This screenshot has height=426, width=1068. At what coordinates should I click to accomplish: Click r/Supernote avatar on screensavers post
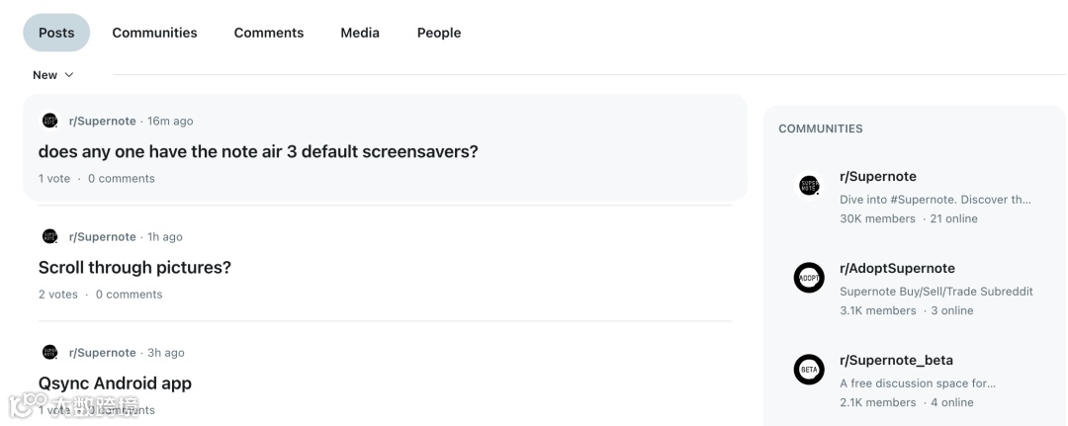tap(49, 121)
